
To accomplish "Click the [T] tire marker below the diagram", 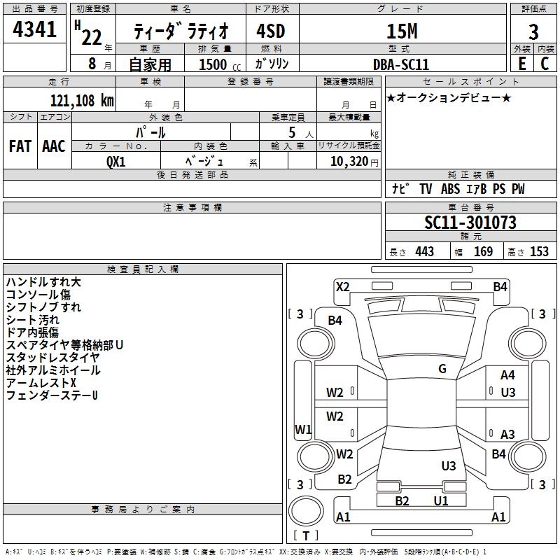I will [x=305, y=536].
